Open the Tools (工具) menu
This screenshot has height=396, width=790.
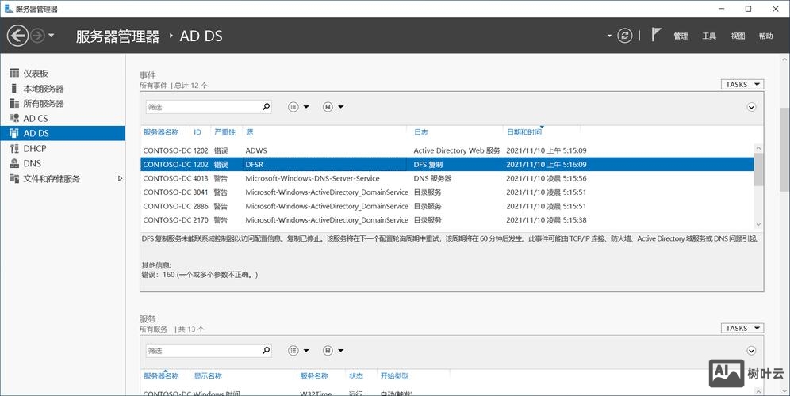[709, 36]
